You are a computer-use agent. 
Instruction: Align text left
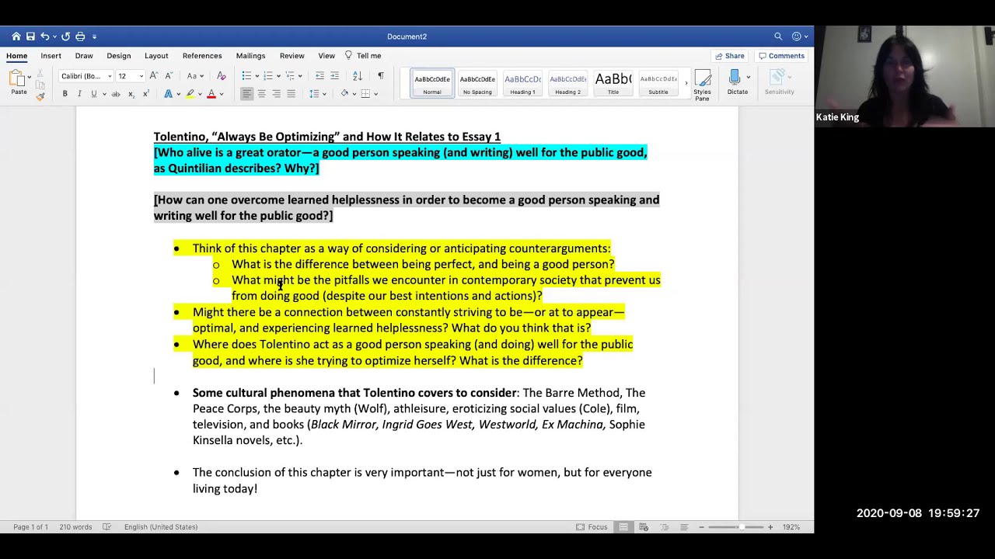[x=246, y=94]
